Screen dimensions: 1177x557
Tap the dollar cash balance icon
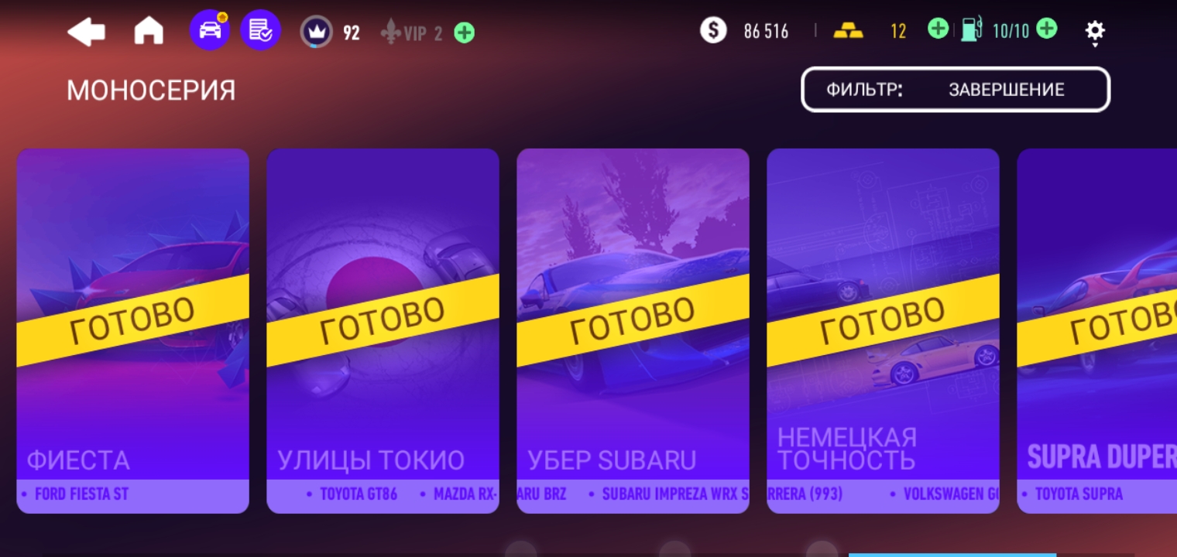coord(713,30)
